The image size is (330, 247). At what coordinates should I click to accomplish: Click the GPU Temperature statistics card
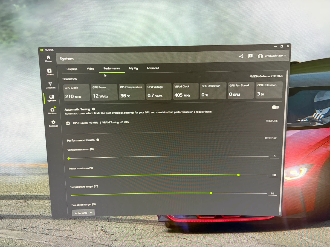132,92
